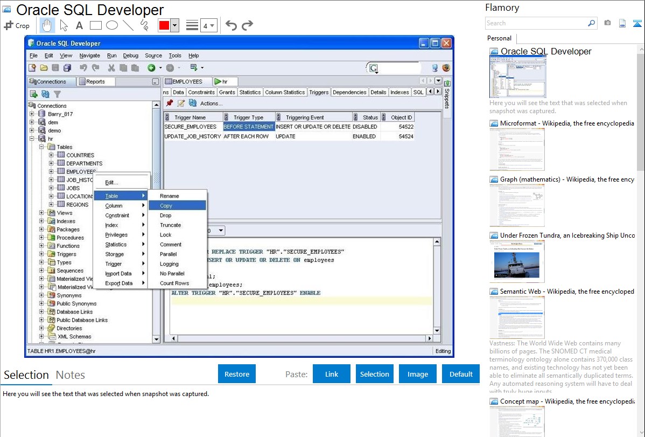Click the red pin Freeze View icon
This screenshot has width=645, height=437.
coord(170,103)
